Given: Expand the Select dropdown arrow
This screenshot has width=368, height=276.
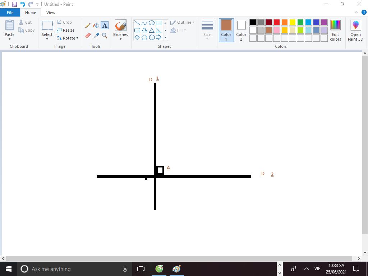Looking at the screenshot, I should (47, 39).
